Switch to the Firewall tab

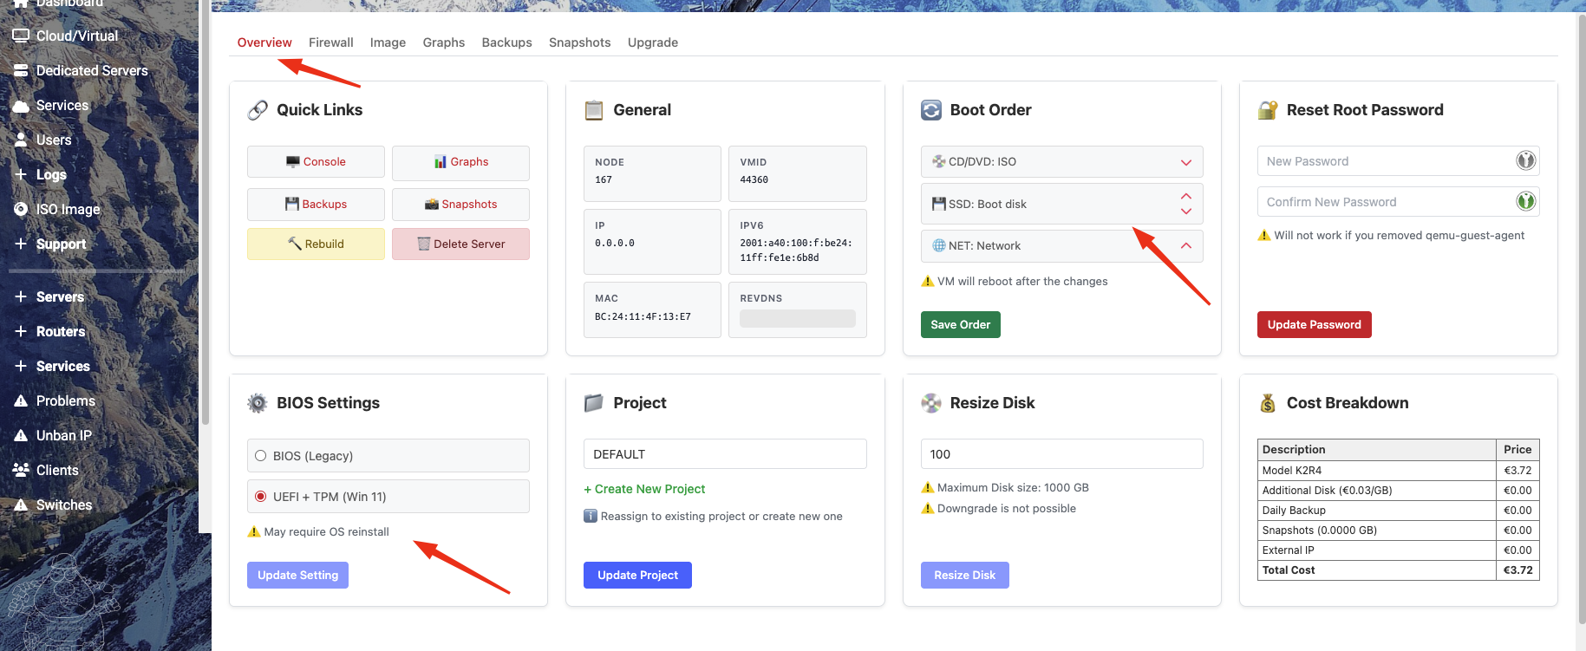(330, 42)
